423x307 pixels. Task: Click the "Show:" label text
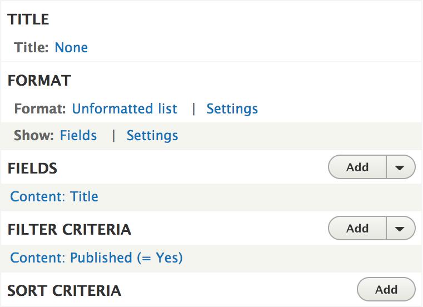(34, 136)
